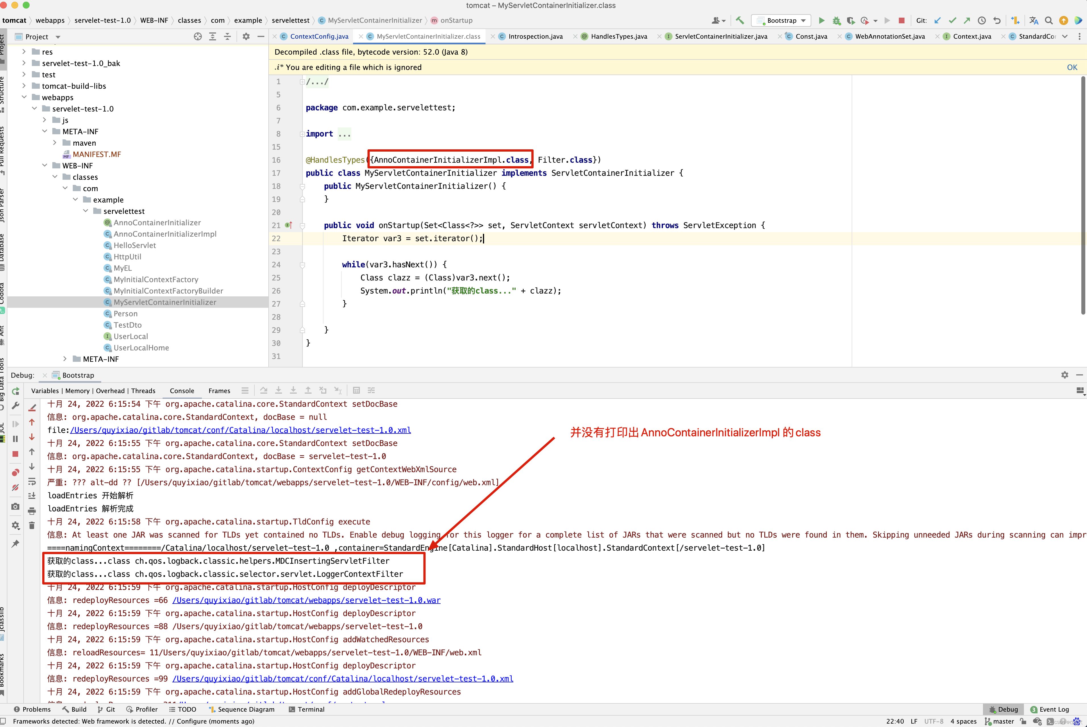Viewport: 1087px width, 727px height.
Task: Switch to the ContextConfig.java editor tab
Action: pos(319,36)
